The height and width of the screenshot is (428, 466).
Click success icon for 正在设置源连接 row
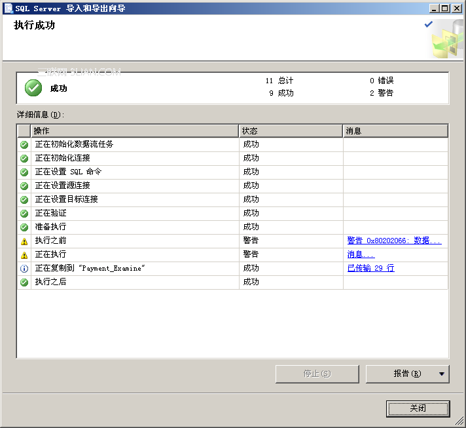click(x=24, y=186)
